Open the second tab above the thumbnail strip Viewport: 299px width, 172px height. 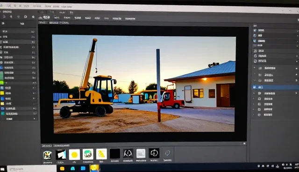(61, 146)
